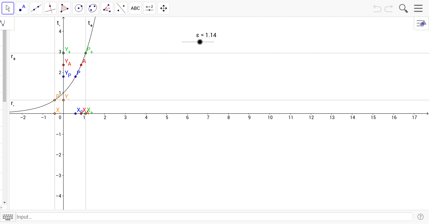Screen dimensions: 429x224
Task: Select the Perpendicular Line tool
Action: 50,8
